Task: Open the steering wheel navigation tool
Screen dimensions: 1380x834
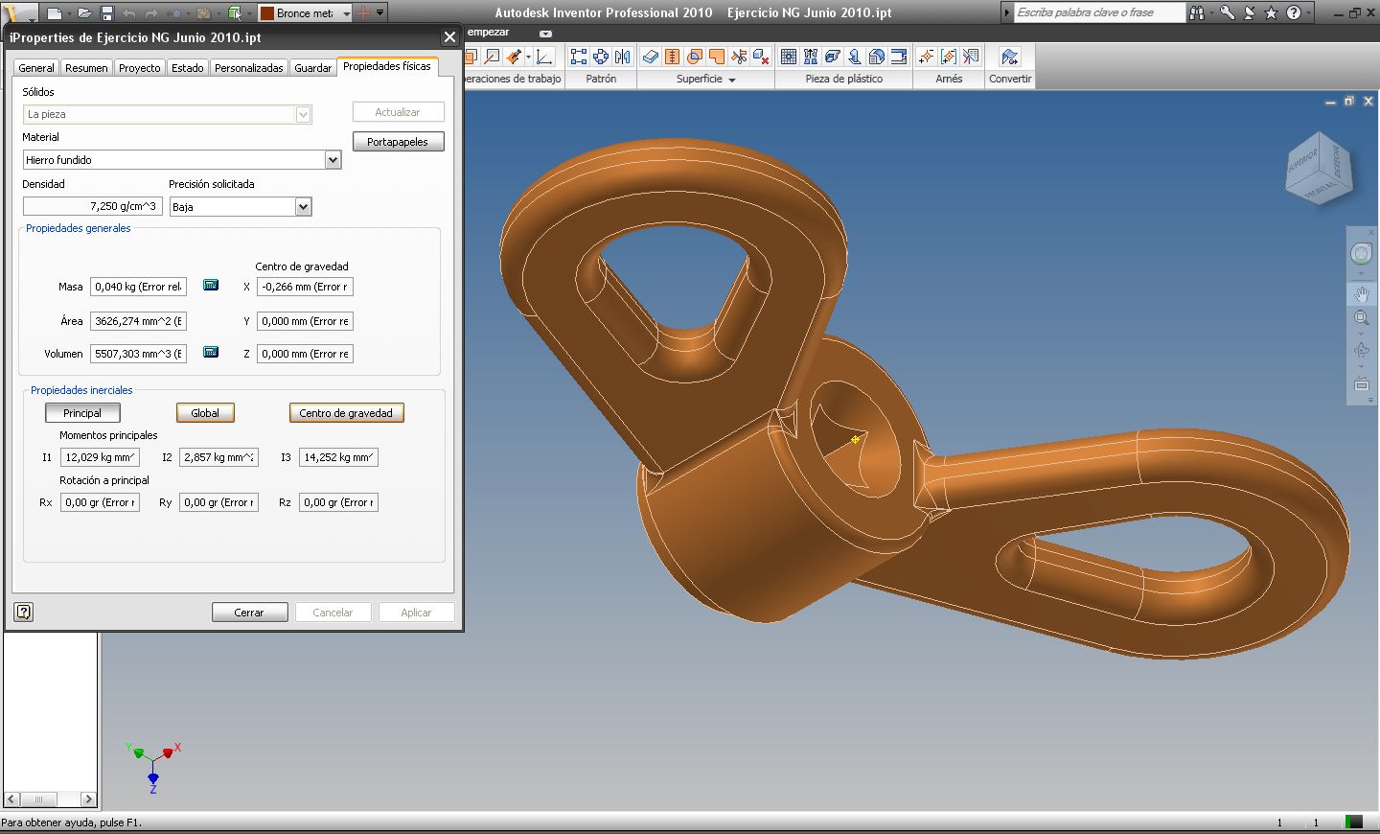Action: [1361, 254]
